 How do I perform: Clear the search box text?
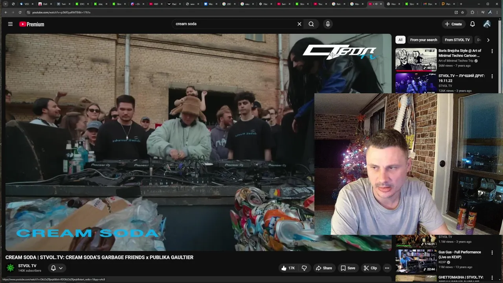[x=299, y=24]
